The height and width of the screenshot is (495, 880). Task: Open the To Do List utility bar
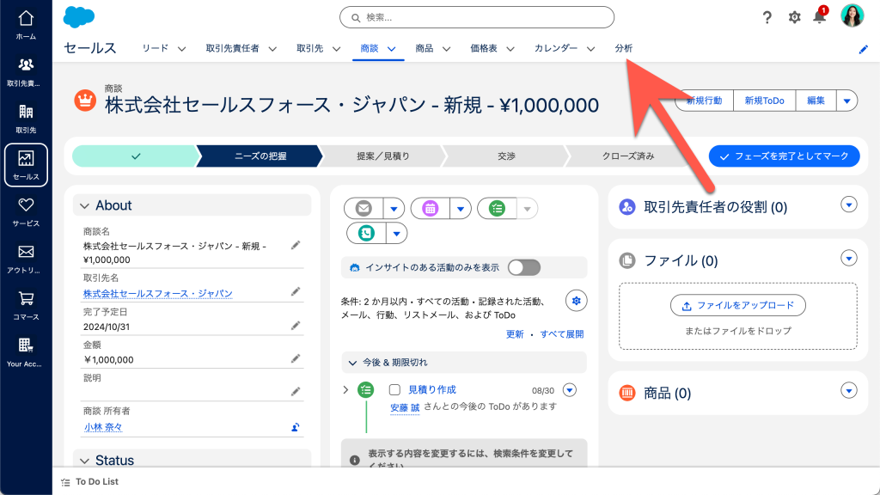click(89, 481)
